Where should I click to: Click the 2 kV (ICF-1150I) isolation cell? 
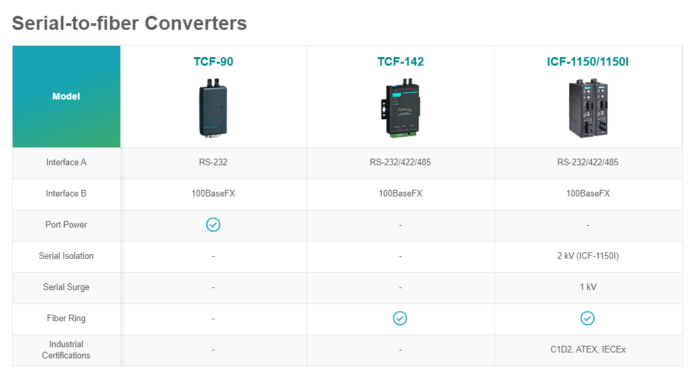(x=588, y=256)
